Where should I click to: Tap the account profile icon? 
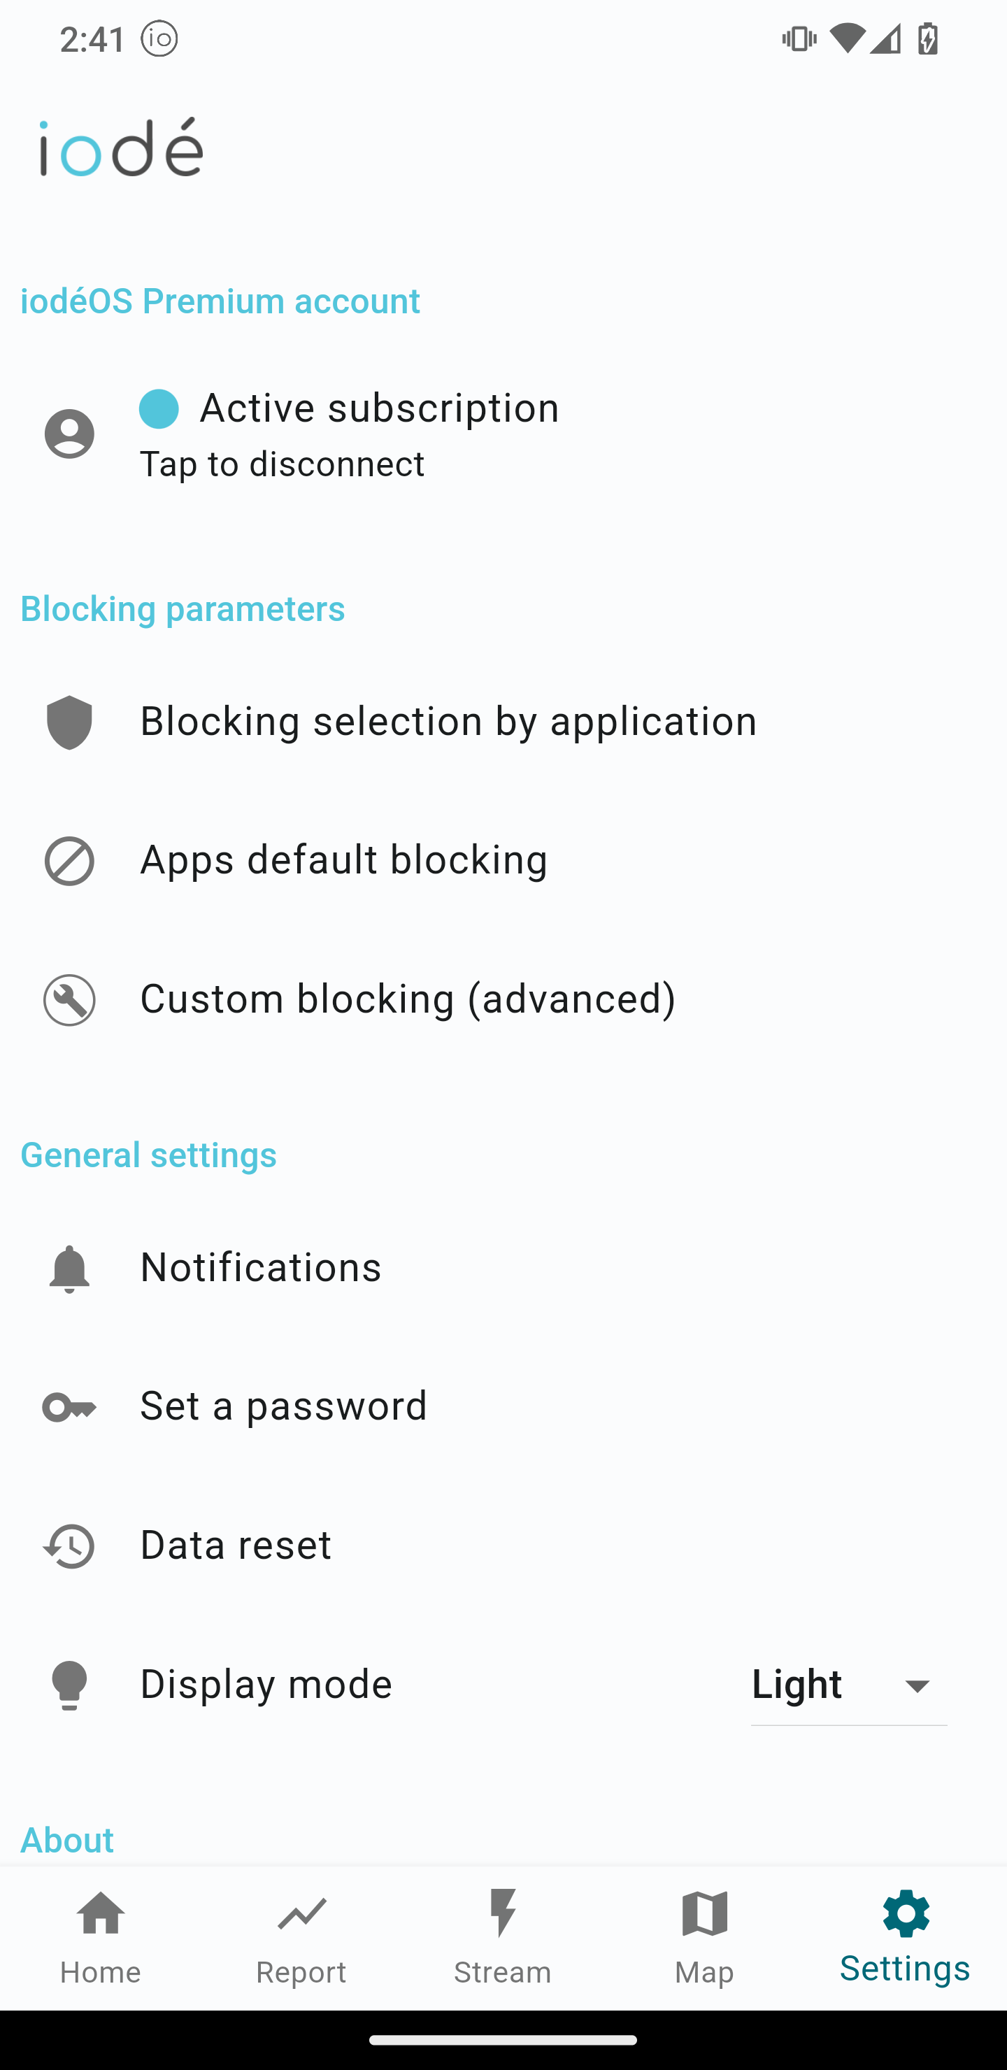[69, 434]
